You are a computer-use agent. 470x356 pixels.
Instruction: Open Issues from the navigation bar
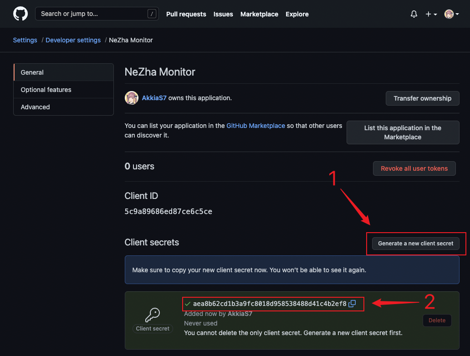click(223, 14)
